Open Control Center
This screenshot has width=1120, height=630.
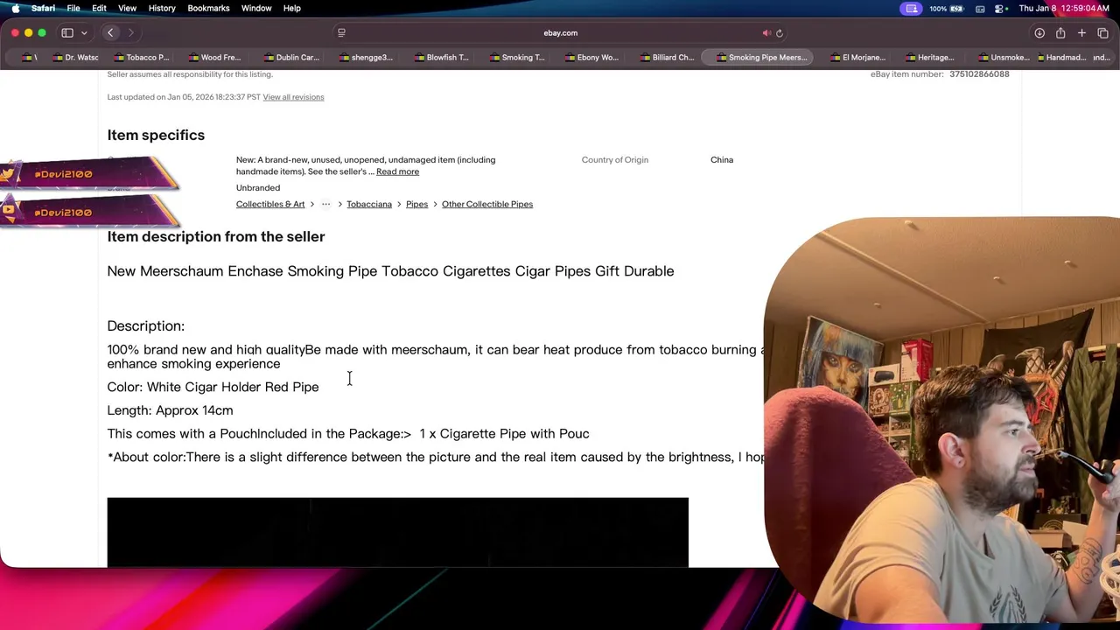[999, 9]
